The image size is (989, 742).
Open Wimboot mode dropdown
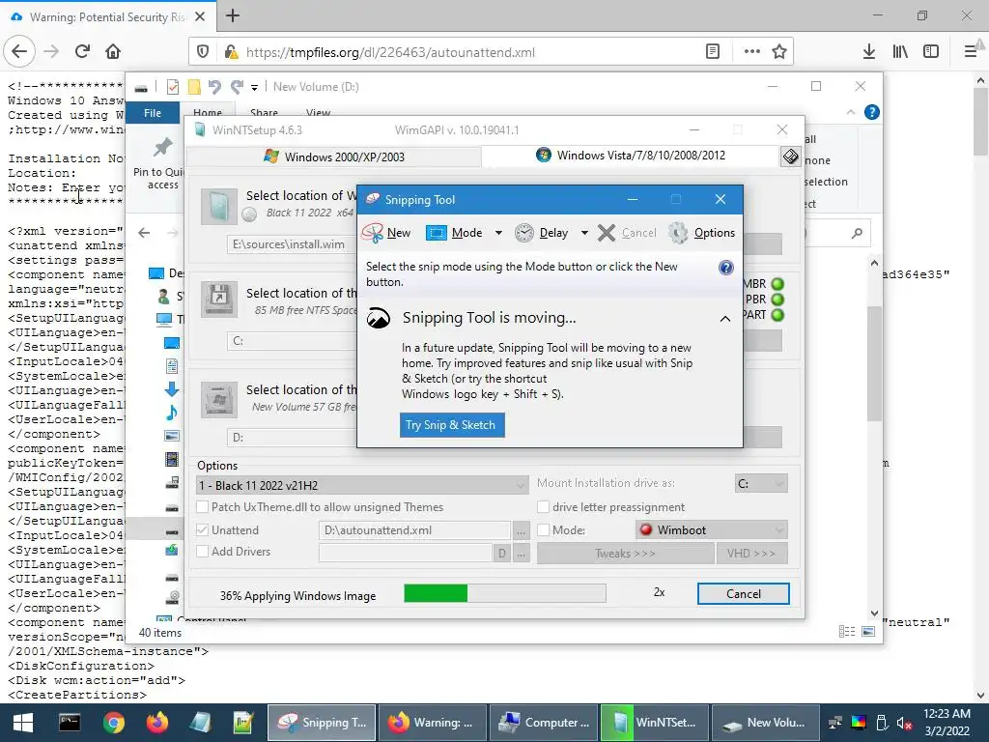click(712, 530)
